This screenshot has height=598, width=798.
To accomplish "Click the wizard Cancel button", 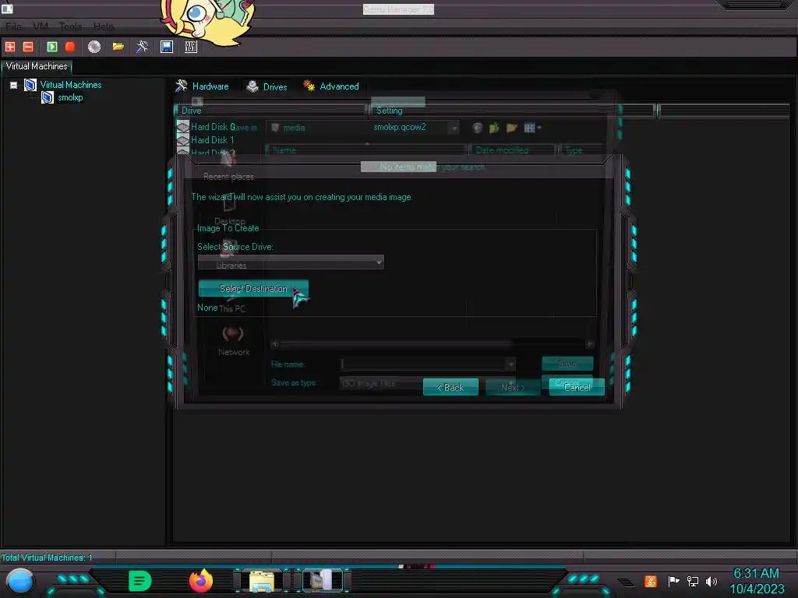I will click(577, 388).
